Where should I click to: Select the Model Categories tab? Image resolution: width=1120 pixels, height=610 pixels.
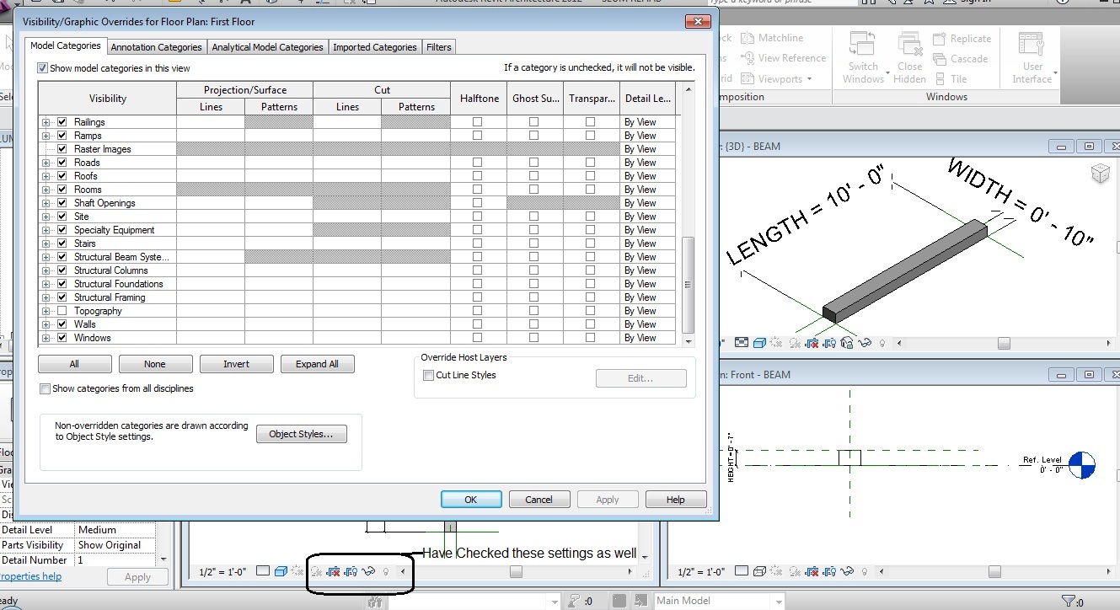coord(66,46)
